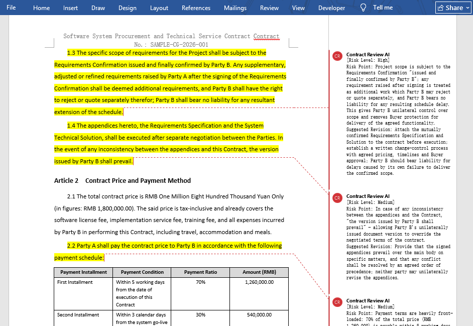The width and height of the screenshot is (473, 326).
Task: Click the Article 2 heading
Action: point(123,180)
